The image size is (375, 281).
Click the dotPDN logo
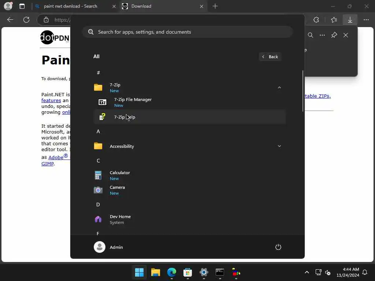(x=55, y=38)
